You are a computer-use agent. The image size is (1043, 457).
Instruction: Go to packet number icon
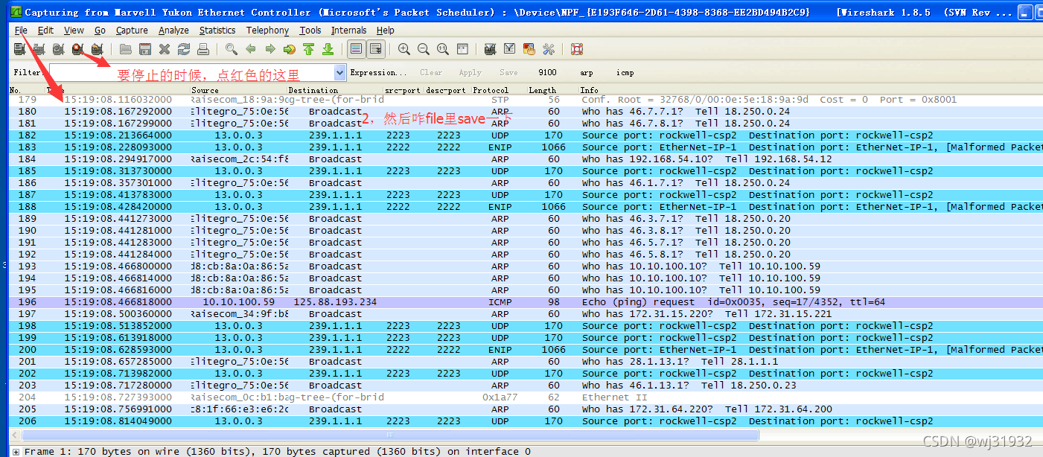[290, 49]
